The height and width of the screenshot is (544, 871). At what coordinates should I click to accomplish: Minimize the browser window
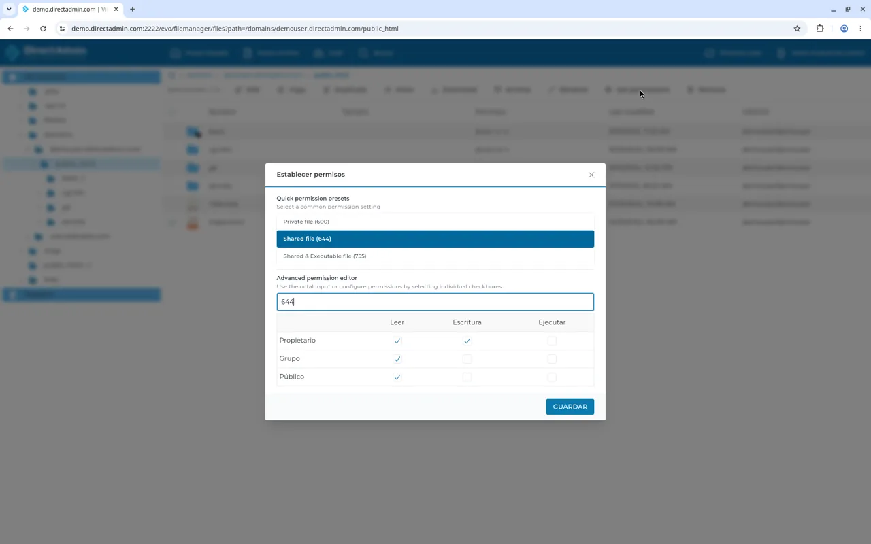(x=833, y=10)
